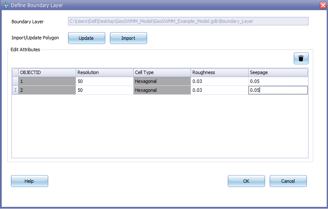Select Cell Type Hexagonal in row 2
Image resolution: width=328 pixels, height=209 pixels.
(162, 90)
